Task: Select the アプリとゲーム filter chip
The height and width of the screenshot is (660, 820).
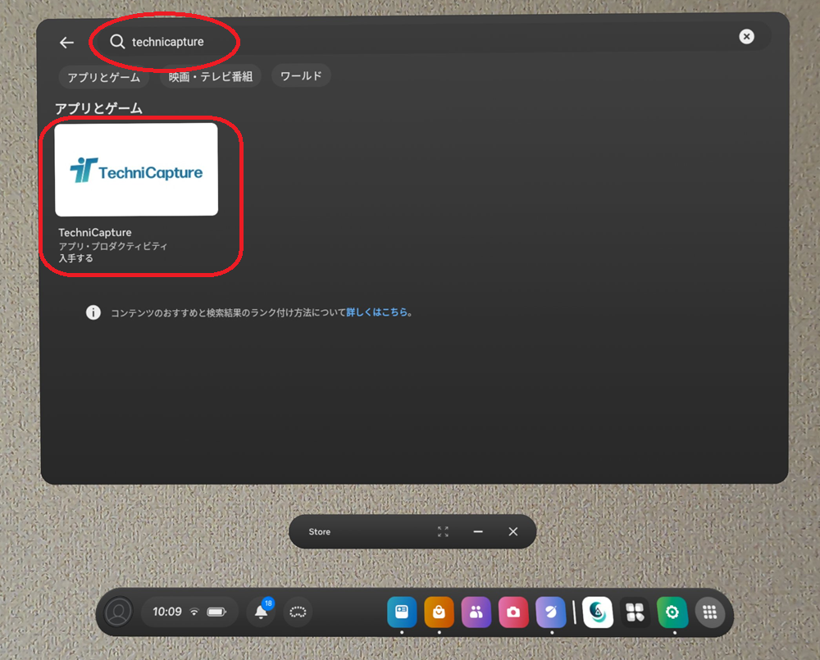Action: click(x=104, y=77)
